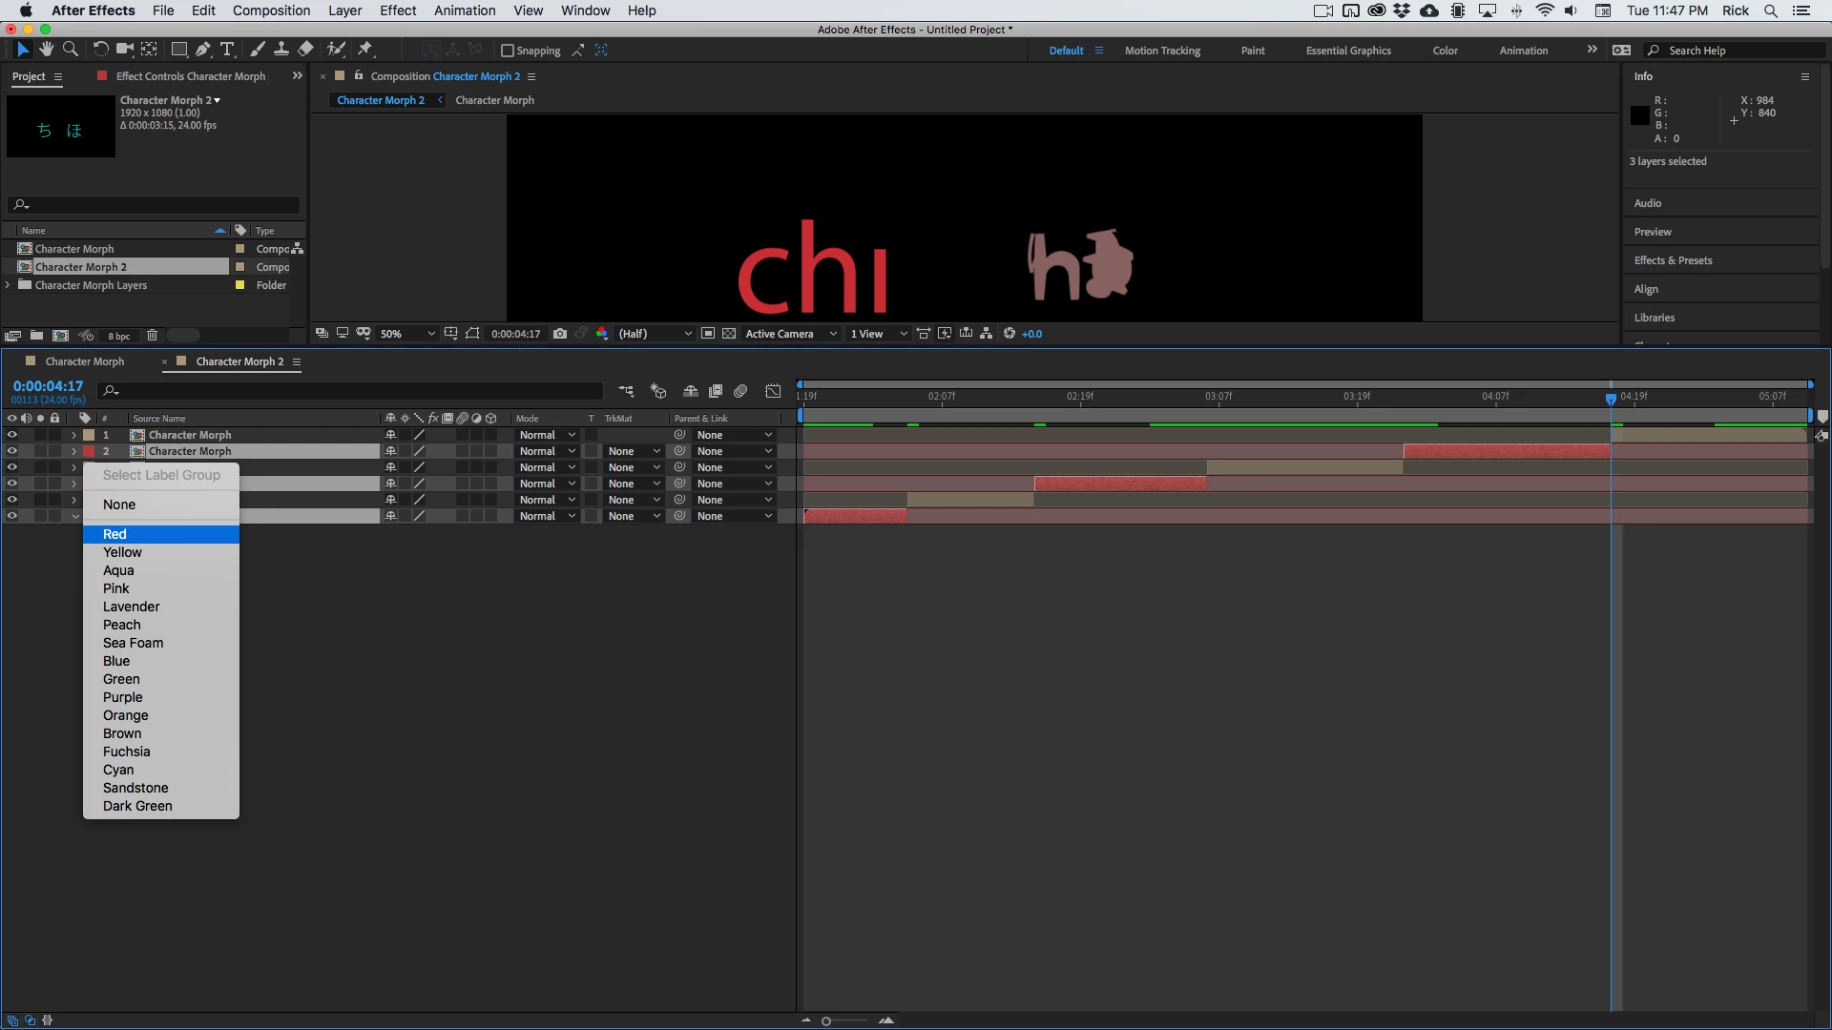Toggle transparency grid in composition viewer
Screen dimensions: 1832x1030
pos(729,334)
